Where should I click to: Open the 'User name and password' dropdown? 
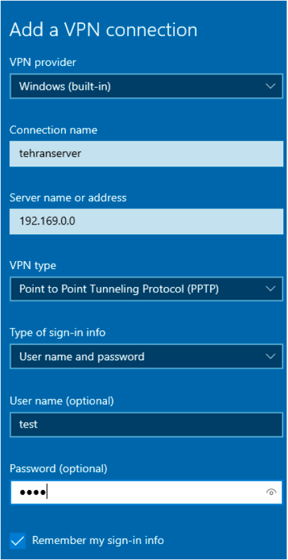point(146,356)
